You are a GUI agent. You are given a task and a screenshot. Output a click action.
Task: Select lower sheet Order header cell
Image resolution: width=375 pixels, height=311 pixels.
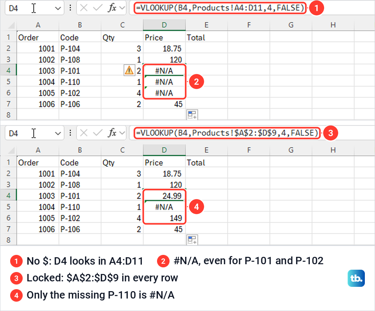tap(38, 162)
